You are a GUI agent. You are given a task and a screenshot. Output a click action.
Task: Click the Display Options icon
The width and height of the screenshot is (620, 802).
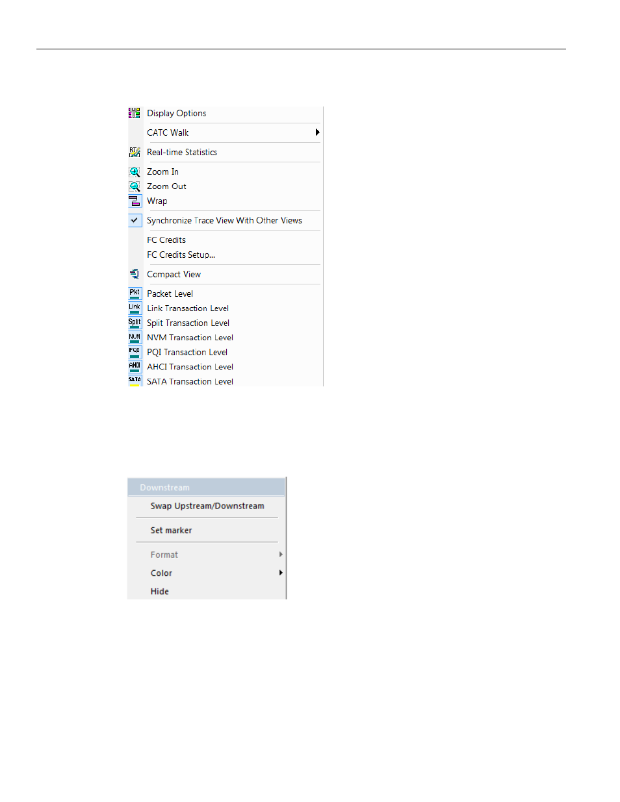(135, 113)
